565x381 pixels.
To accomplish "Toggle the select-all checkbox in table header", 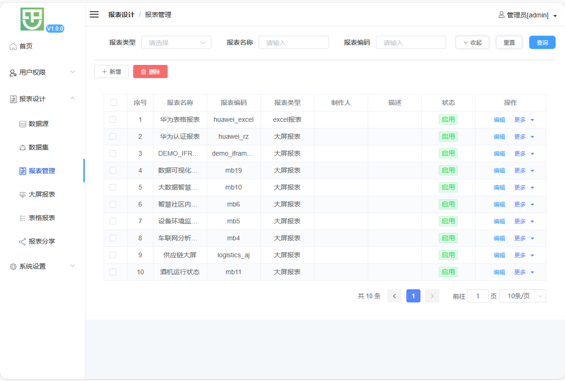I will pos(113,103).
